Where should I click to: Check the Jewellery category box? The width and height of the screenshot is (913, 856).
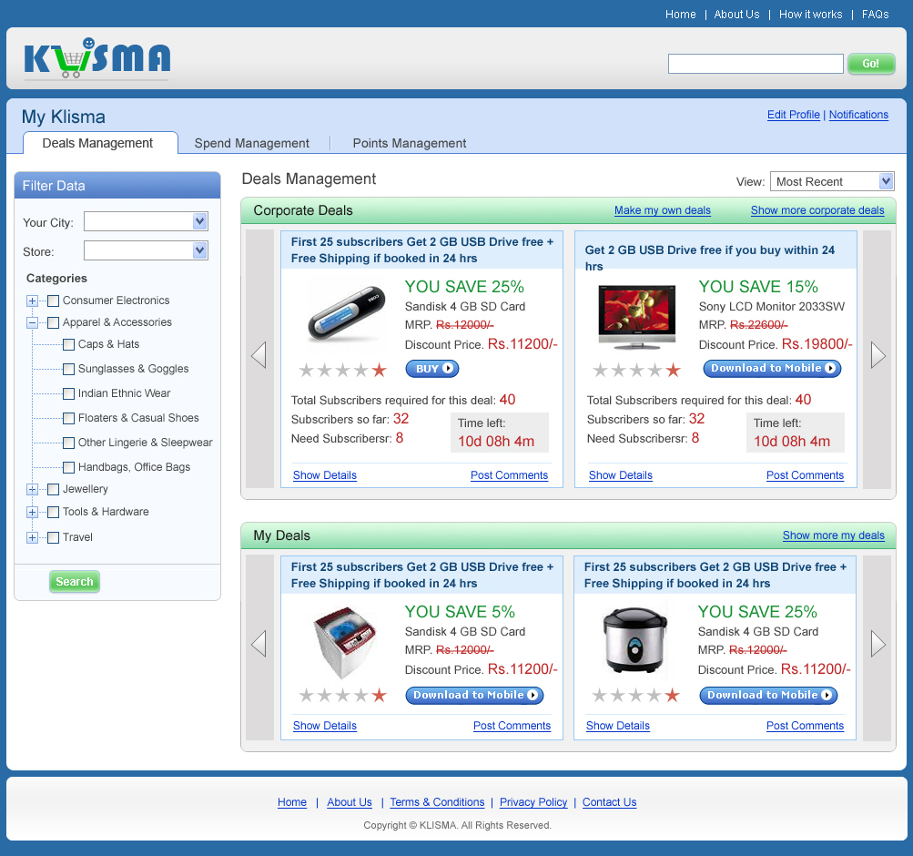[x=53, y=489]
